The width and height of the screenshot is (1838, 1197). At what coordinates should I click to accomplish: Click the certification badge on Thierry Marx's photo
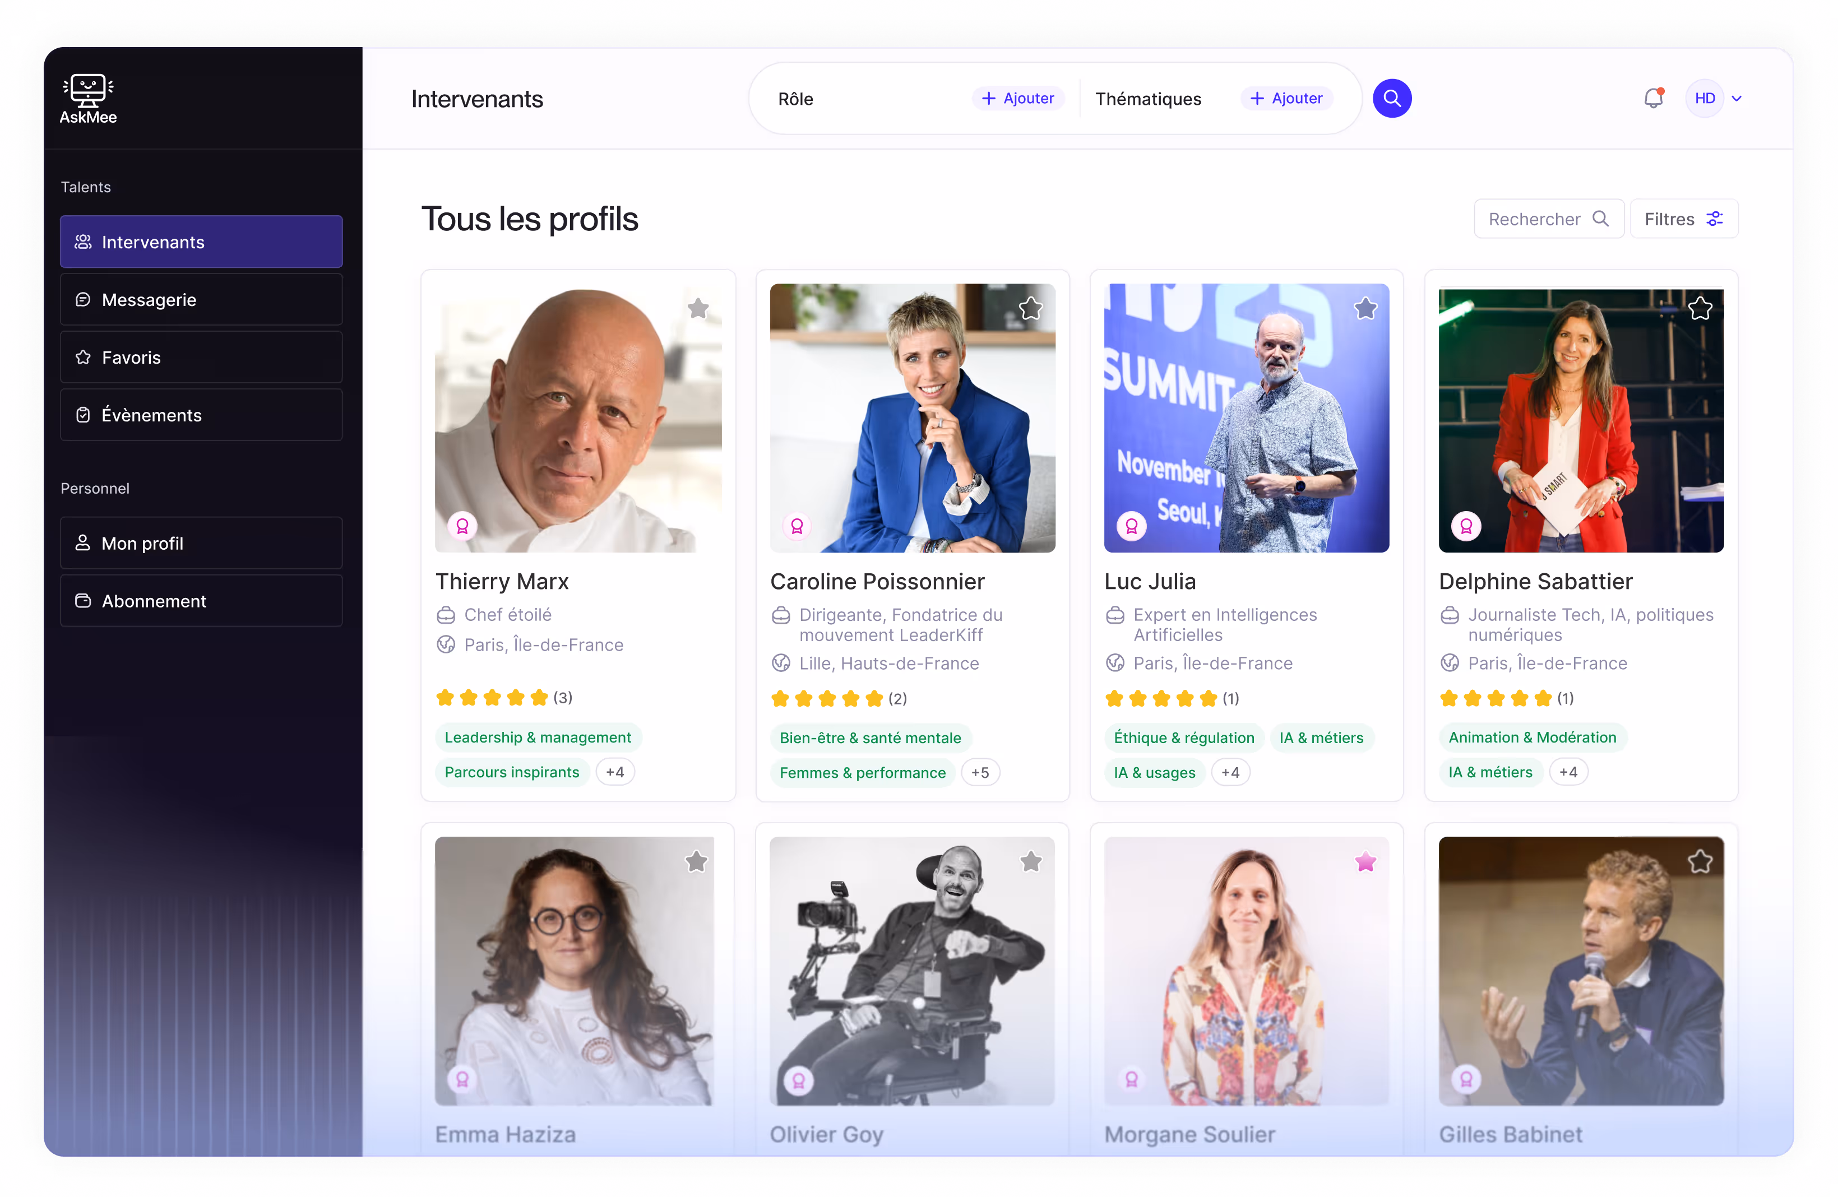(x=462, y=526)
